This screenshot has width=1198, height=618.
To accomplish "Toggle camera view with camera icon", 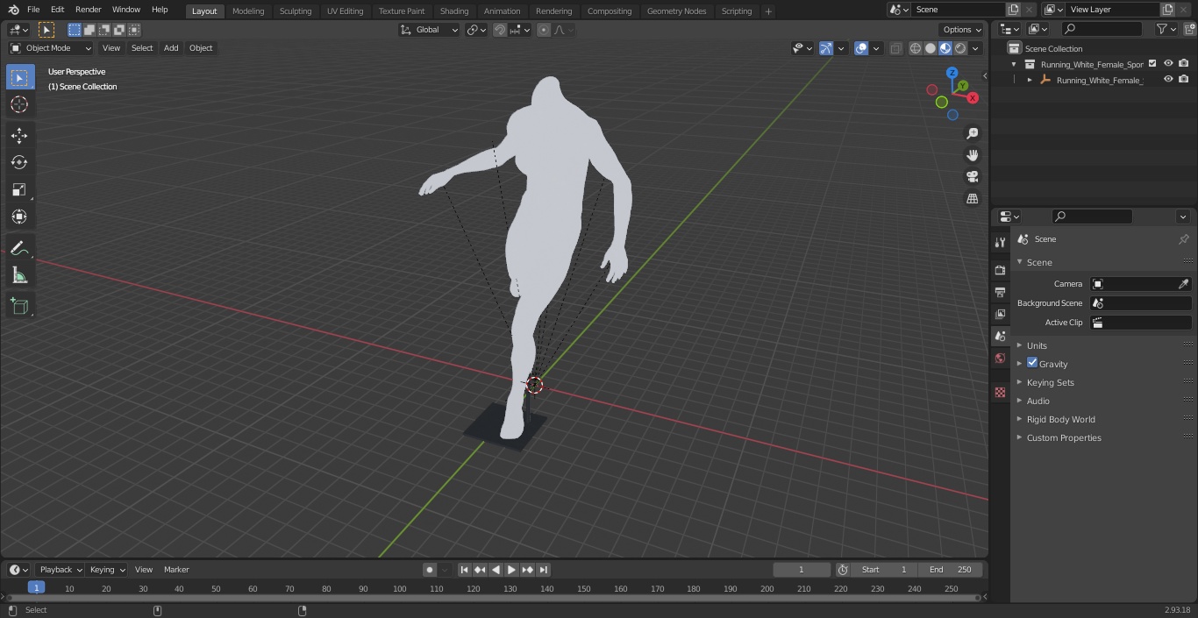I will 972,177.
